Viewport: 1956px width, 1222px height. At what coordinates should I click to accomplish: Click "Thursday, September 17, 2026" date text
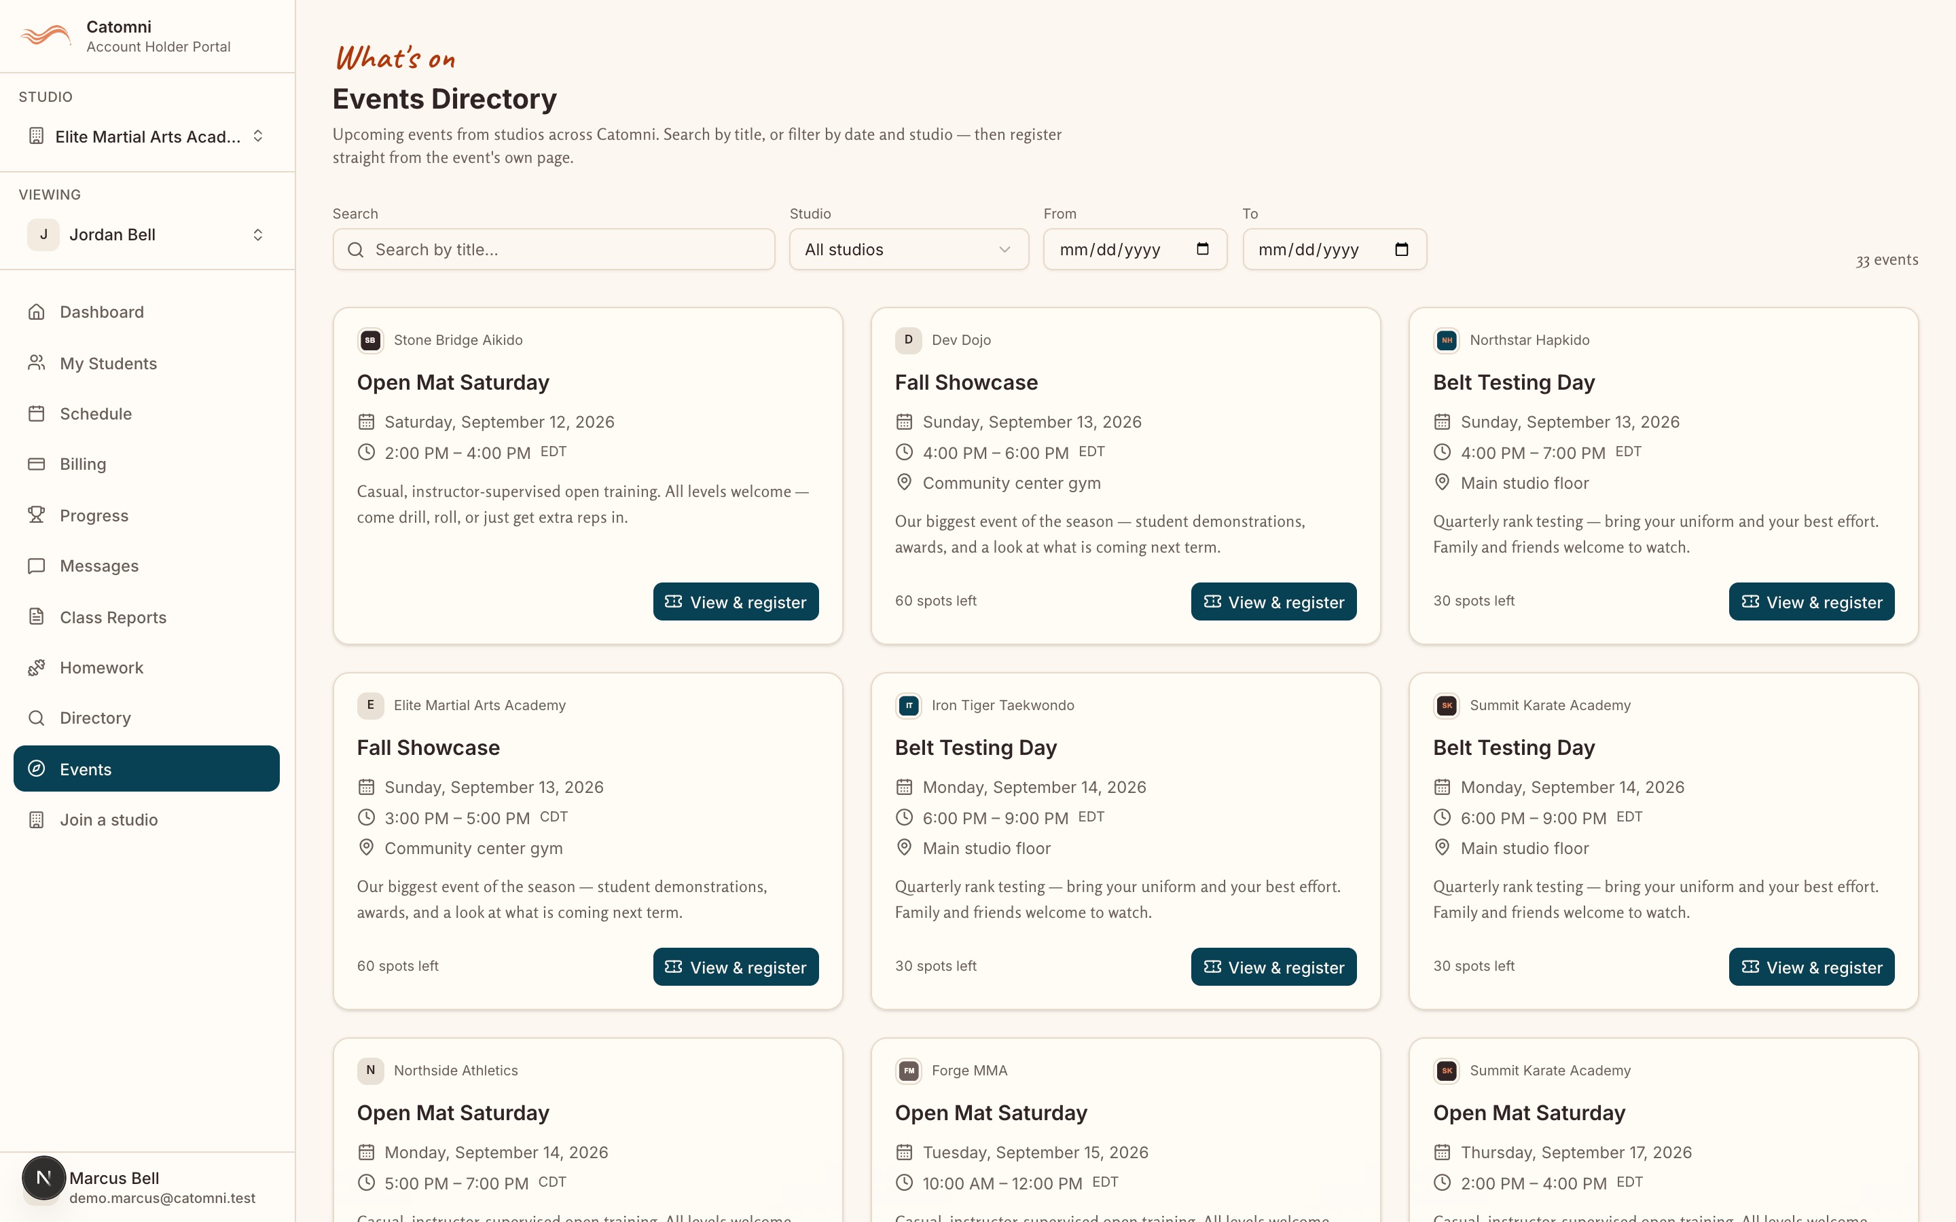1576,1153
